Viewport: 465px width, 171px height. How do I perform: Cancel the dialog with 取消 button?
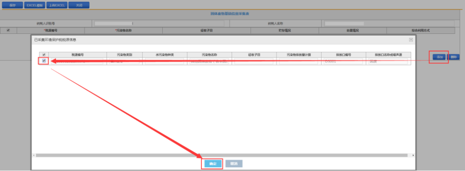pos(234,164)
